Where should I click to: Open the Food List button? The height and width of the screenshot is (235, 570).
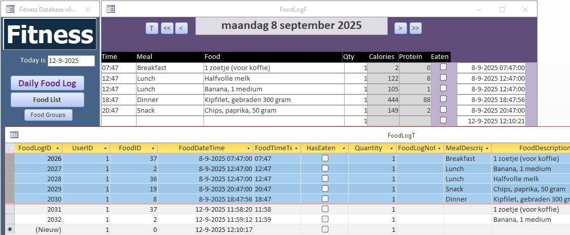point(47,100)
